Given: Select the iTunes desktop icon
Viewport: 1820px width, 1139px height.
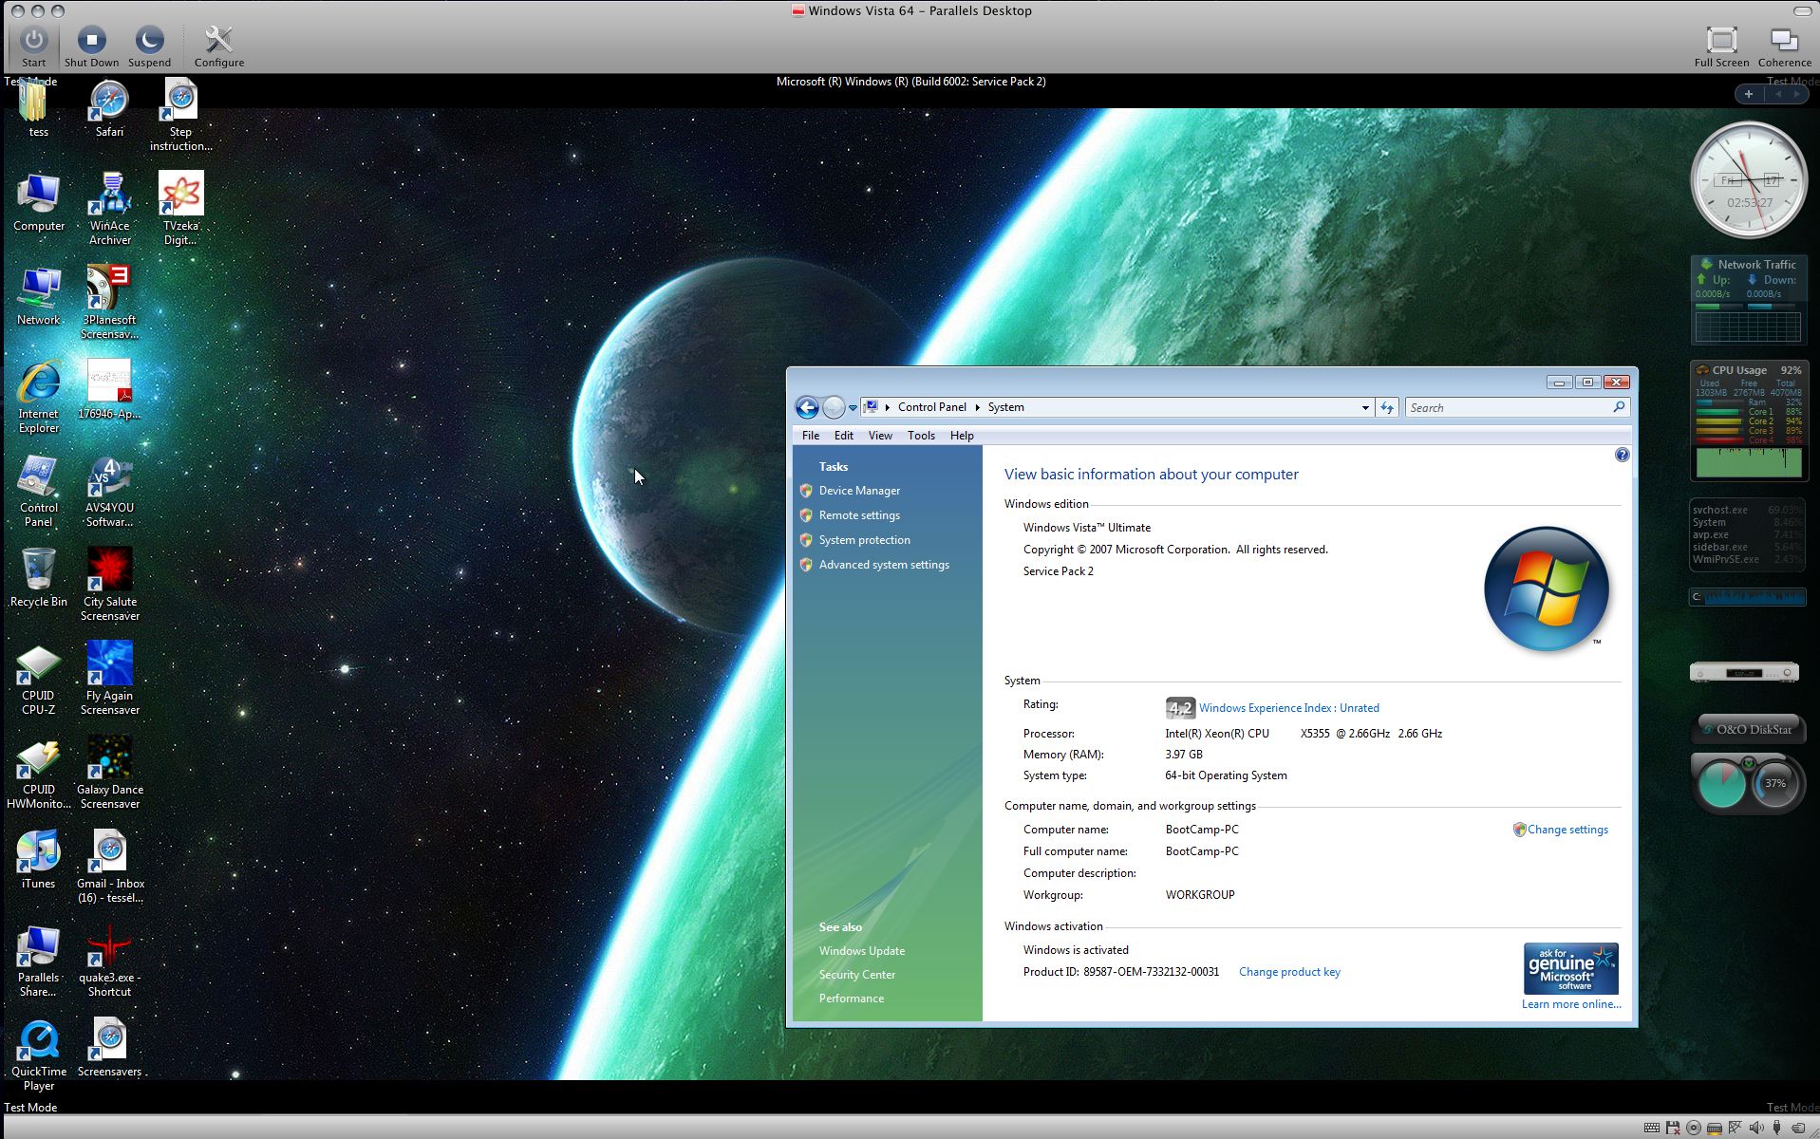Looking at the screenshot, I should coord(39,860).
